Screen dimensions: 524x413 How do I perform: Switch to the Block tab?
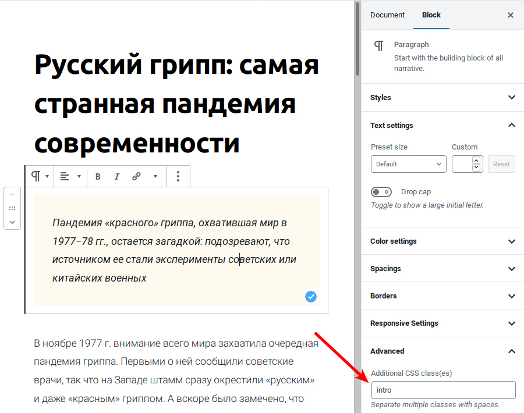click(x=431, y=15)
